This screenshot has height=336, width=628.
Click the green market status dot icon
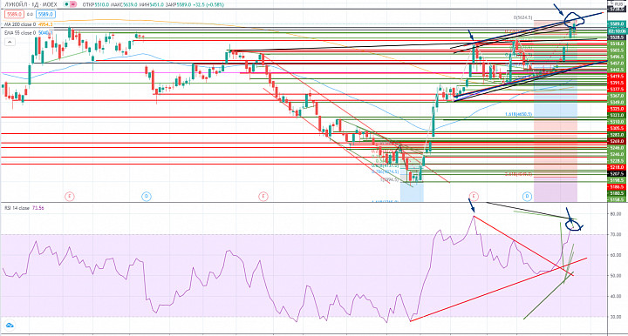(x=66, y=4)
